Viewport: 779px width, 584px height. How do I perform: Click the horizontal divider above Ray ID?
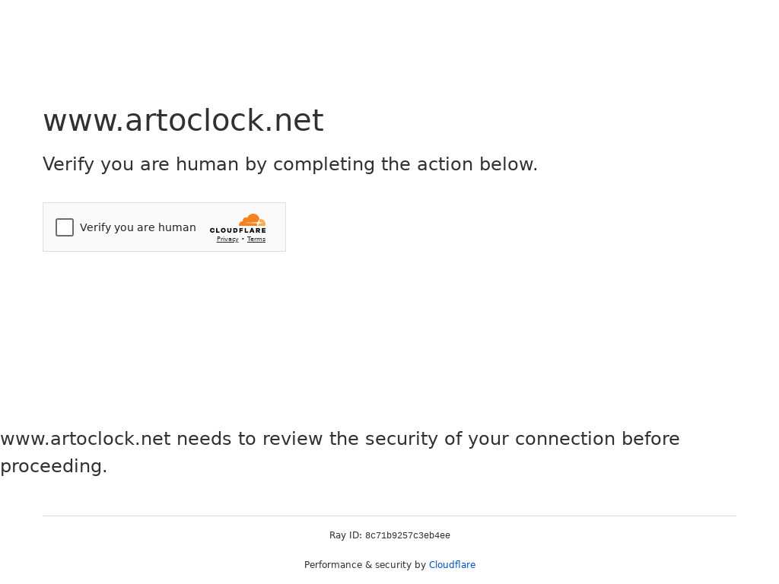(389, 516)
